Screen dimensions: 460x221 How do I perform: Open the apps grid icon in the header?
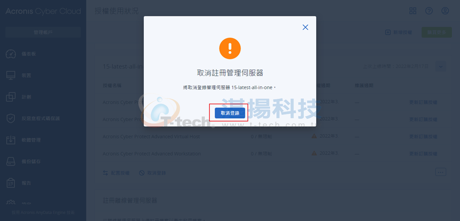(413, 11)
